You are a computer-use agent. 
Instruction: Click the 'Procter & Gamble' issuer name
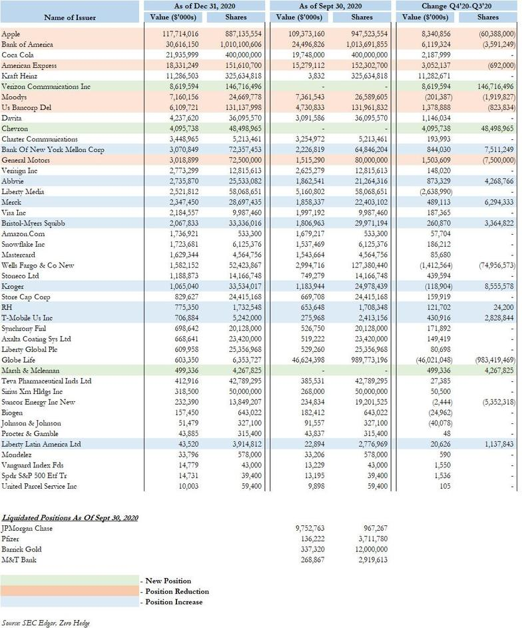pyautogui.click(x=30, y=433)
